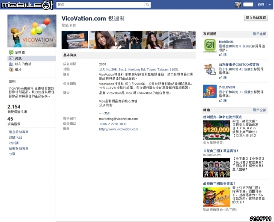
Task: Click the 分享 share link in sidebar
Action: point(12,154)
